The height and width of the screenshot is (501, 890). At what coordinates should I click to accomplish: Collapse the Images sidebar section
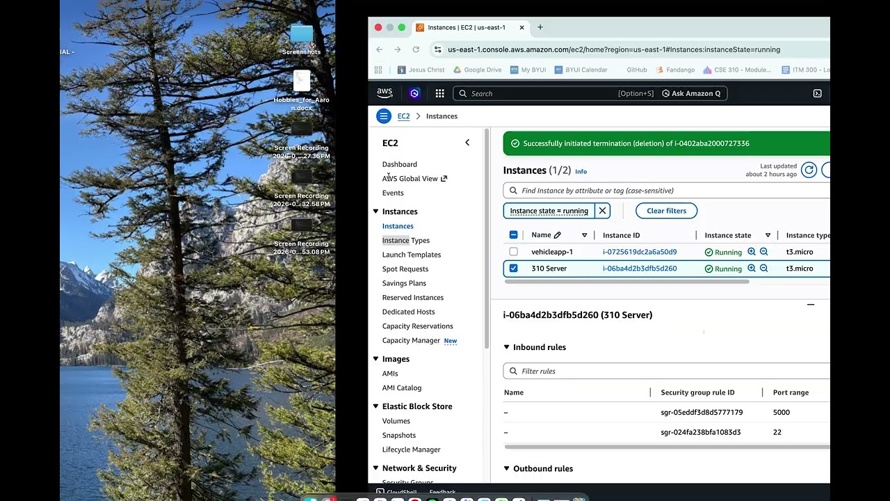[x=375, y=359]
